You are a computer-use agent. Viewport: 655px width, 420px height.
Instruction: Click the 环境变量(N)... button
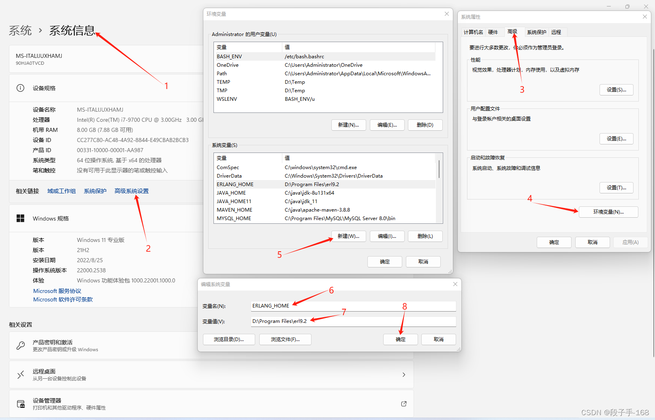coord(608,212)
